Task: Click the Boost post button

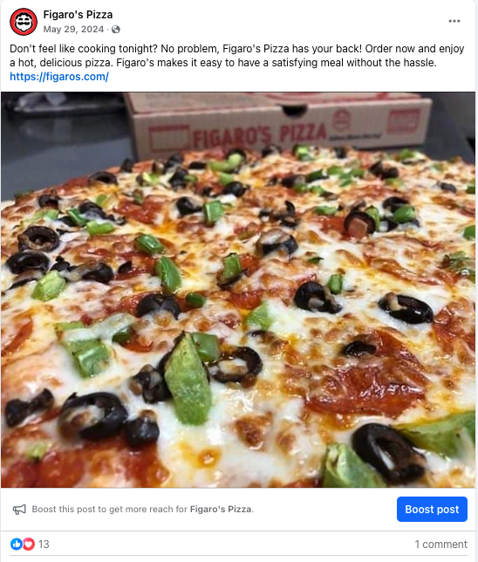Action: (x=432, y=509)
